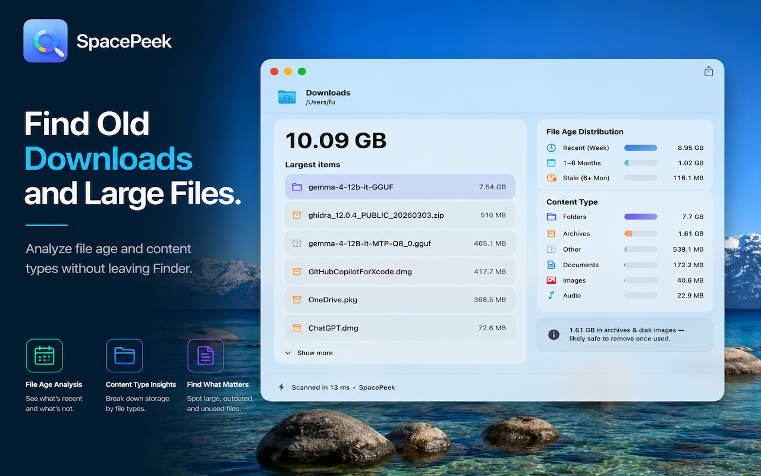The width and height of the screenshot is (761, 476).
Task: Click the Folders purple usage bar
Action: pyautogui.click(x=641, y=217)
